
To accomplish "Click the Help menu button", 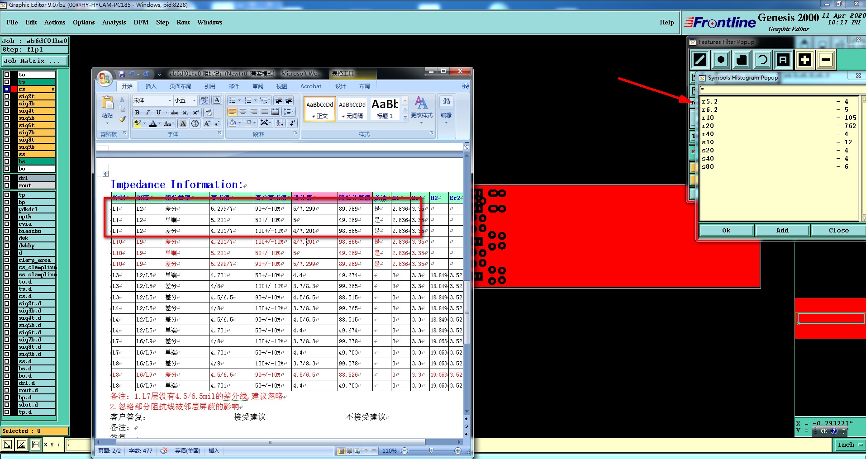I will point(666,22).
